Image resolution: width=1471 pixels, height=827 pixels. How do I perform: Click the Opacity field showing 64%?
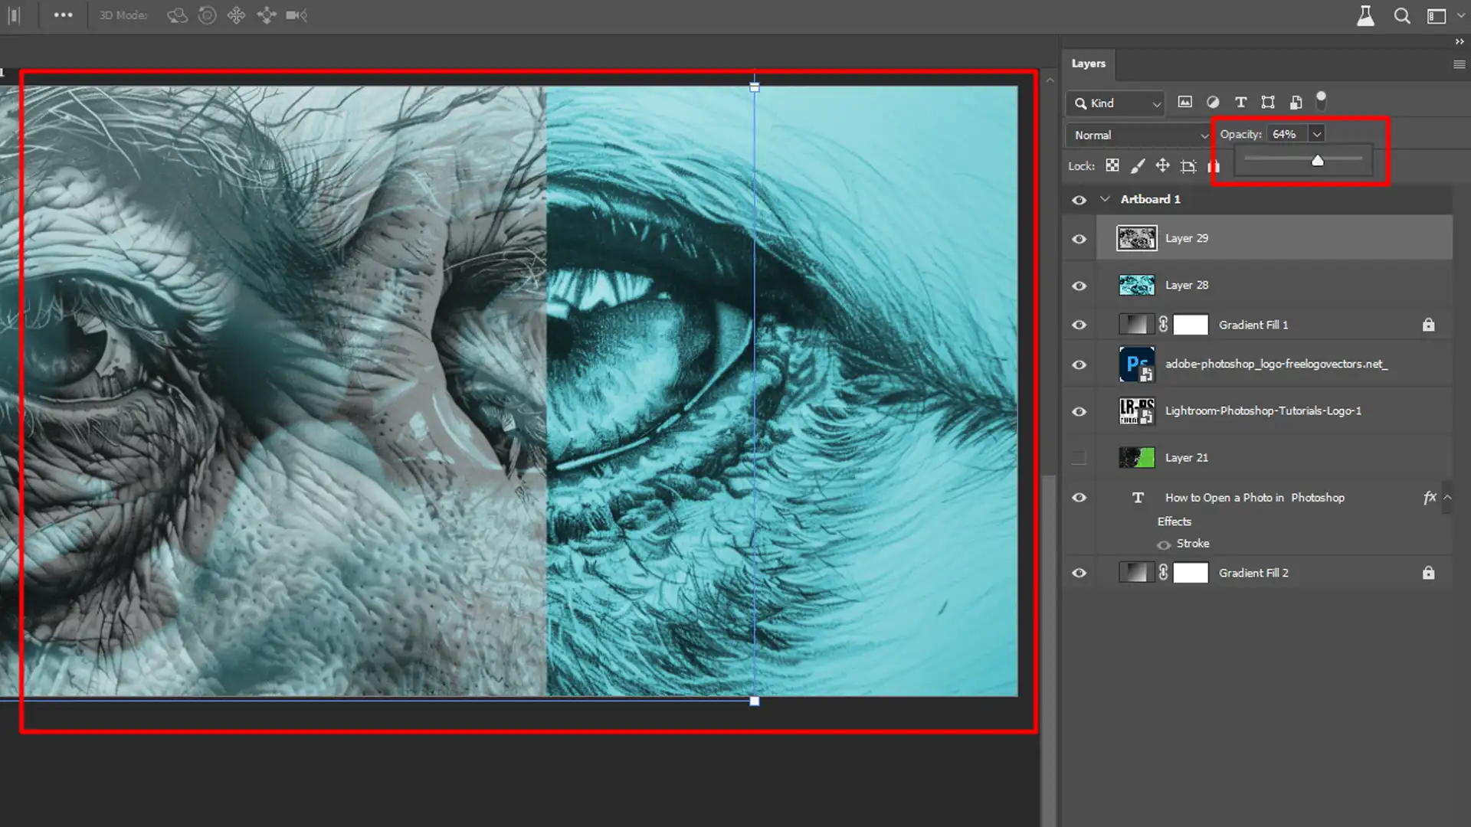1286,133
